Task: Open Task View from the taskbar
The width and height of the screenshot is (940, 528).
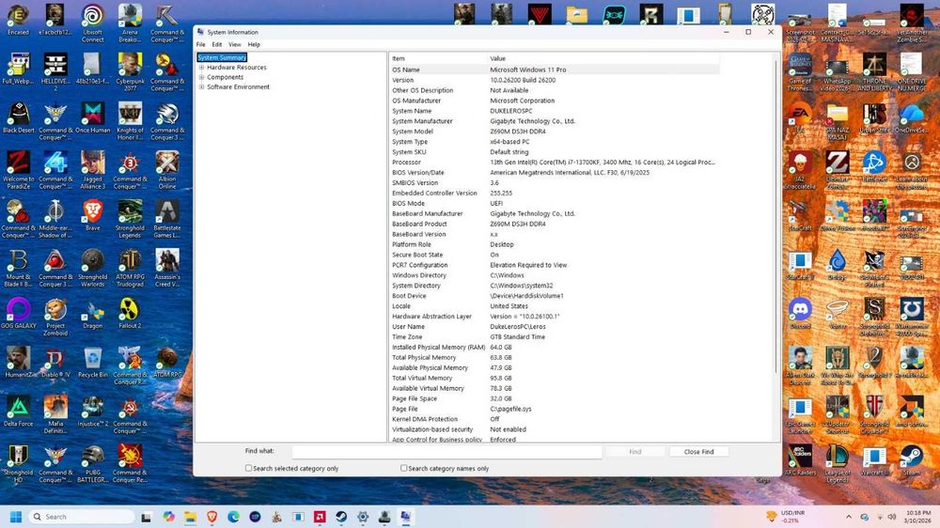Action: click(x=147, y=517)
